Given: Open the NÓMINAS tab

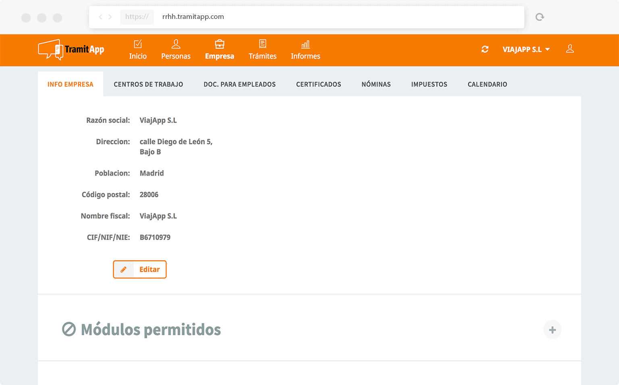Looking at the screenshot, I should click(376, 84).
